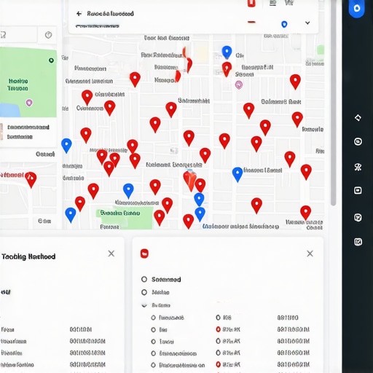Image resolution: width=373 pixels, height=373 pixels.
Task: Click the blue rounded button atop the dark sidebar
Action: [x=356, y=9]
